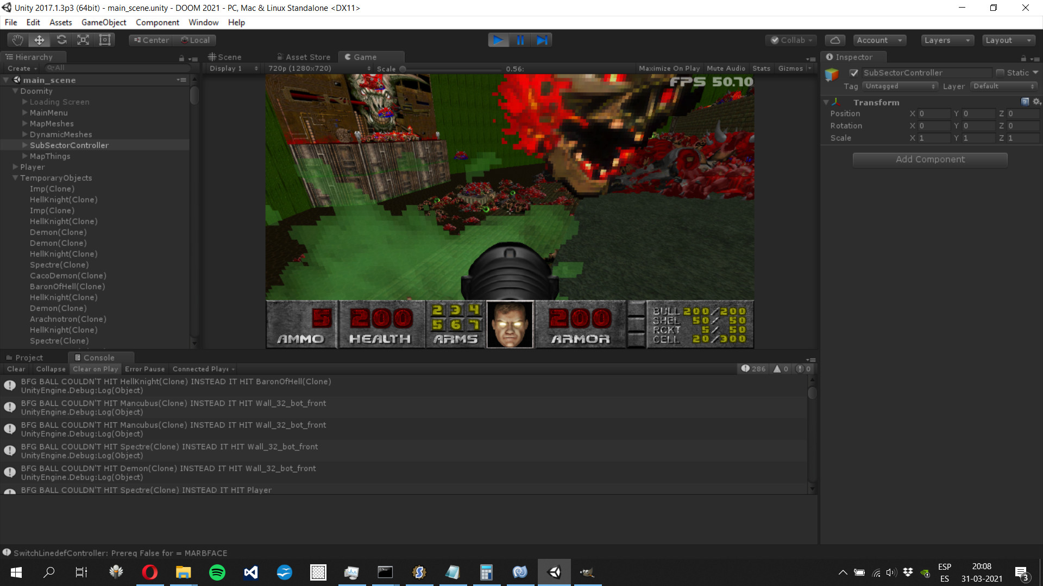
Task: Open Spotify from the taskbar
Action: tap(217, 572)
